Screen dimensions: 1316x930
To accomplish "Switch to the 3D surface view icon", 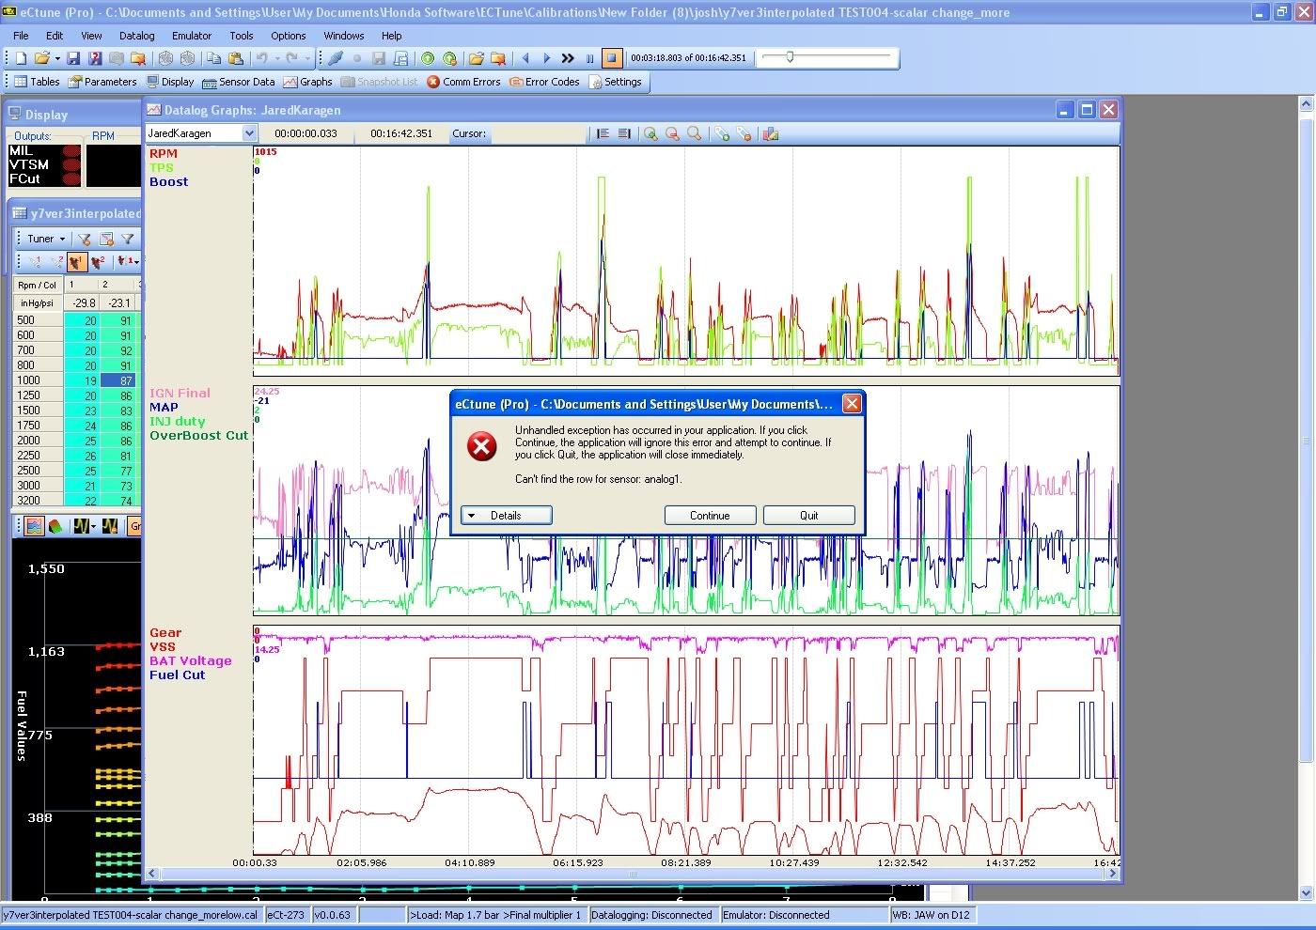I will [55, 526].
